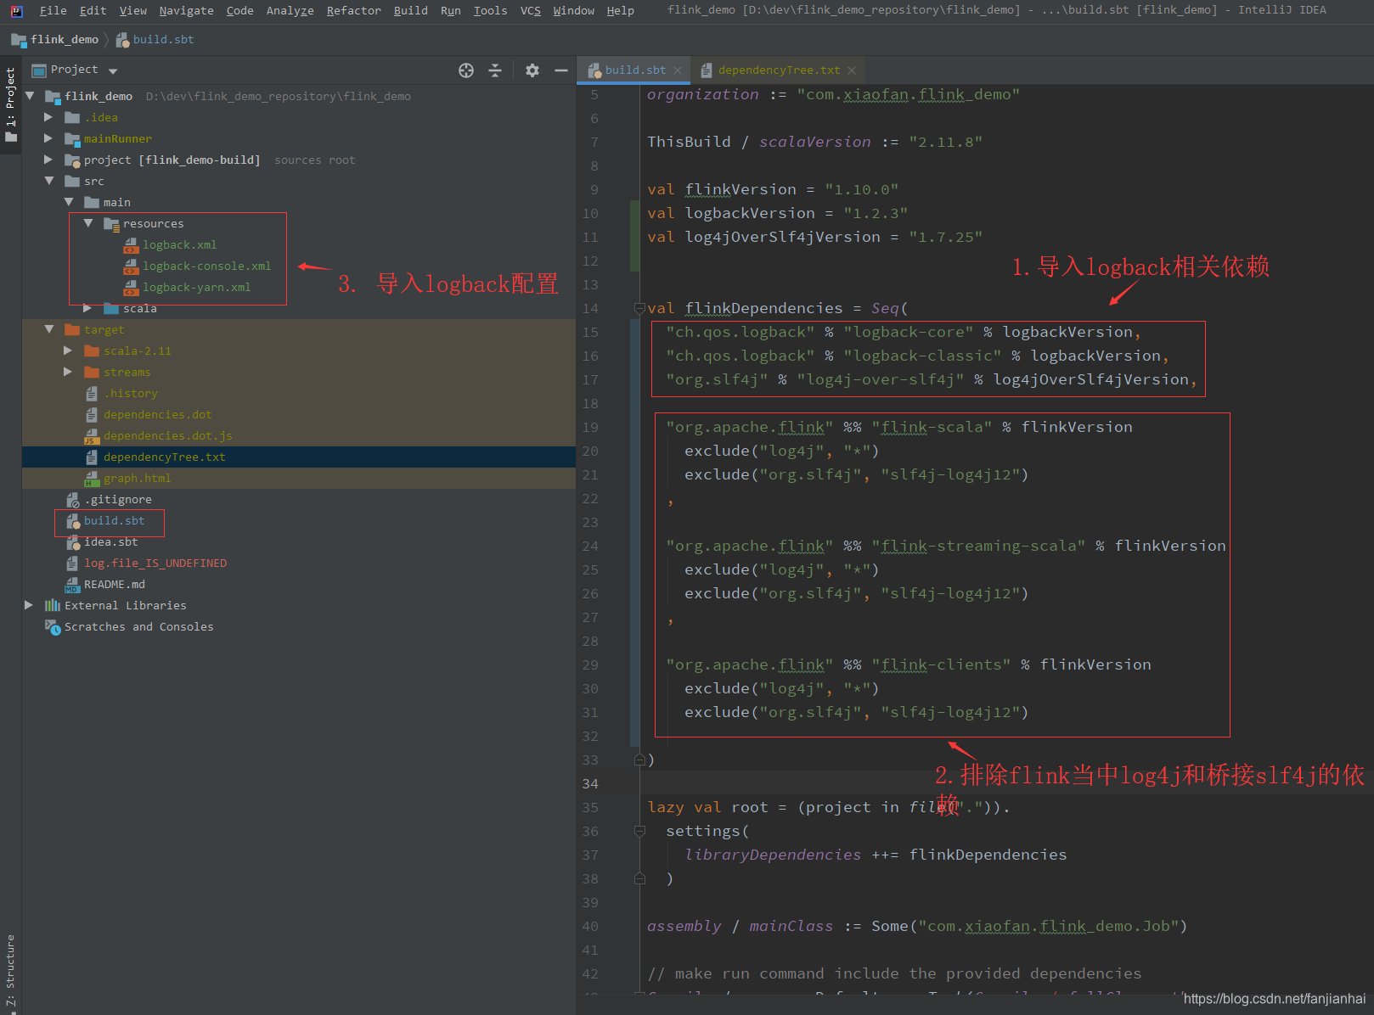Open Project panel settings gear
The width and height of the screenshot is (1374, 1015).
tap(532, 70)
